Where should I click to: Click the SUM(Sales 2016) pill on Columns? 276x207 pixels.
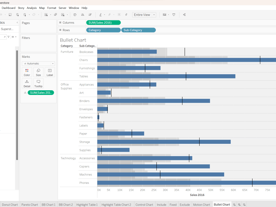103,22
